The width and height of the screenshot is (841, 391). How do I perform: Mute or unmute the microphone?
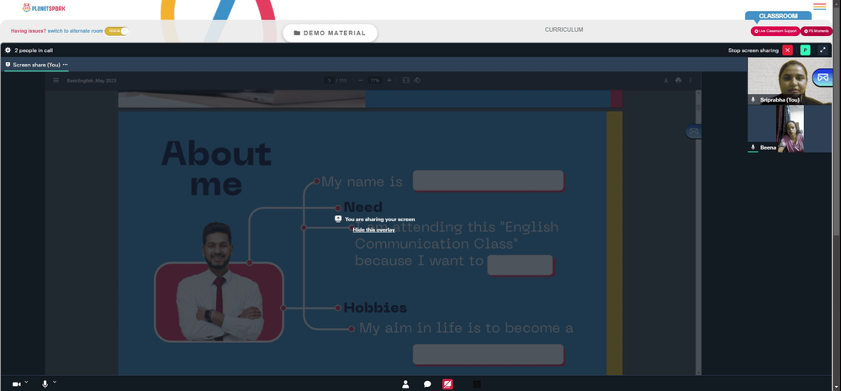45,384
